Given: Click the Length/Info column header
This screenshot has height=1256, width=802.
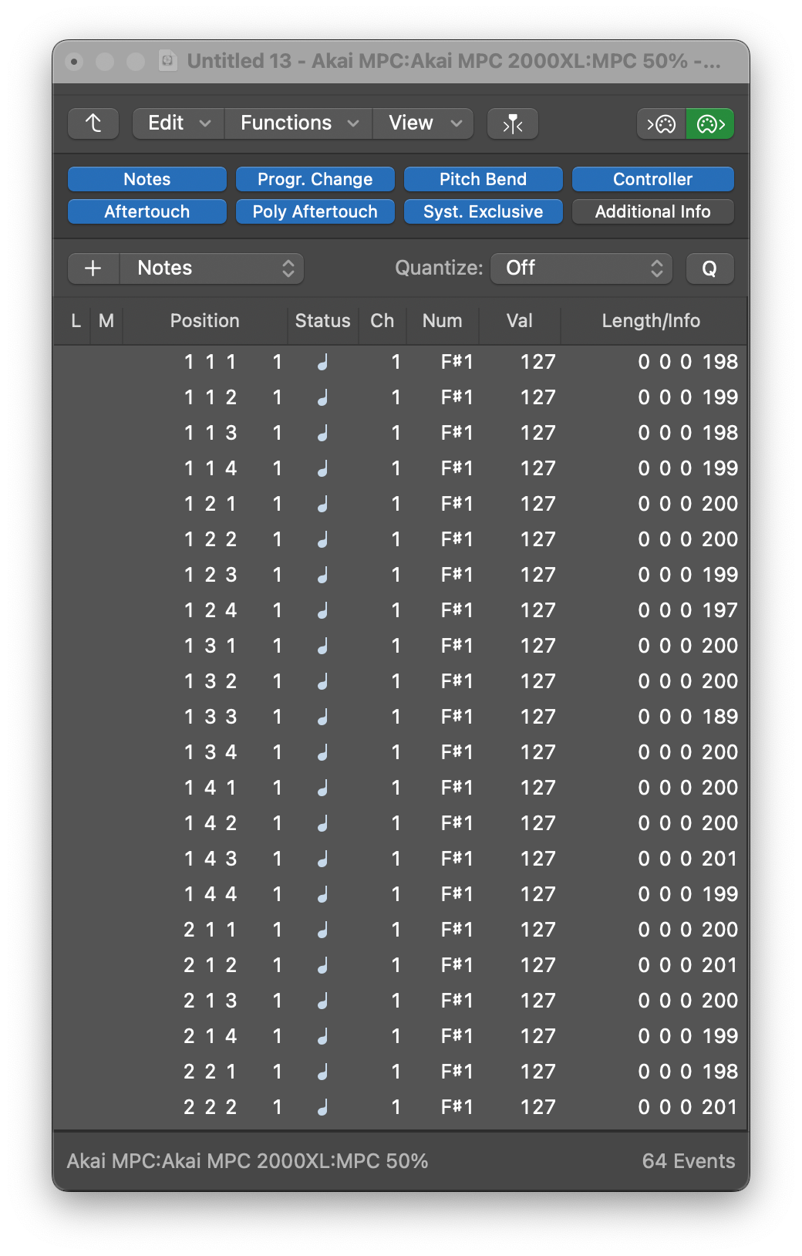Looking at the screenshot, I should [652, 321].
